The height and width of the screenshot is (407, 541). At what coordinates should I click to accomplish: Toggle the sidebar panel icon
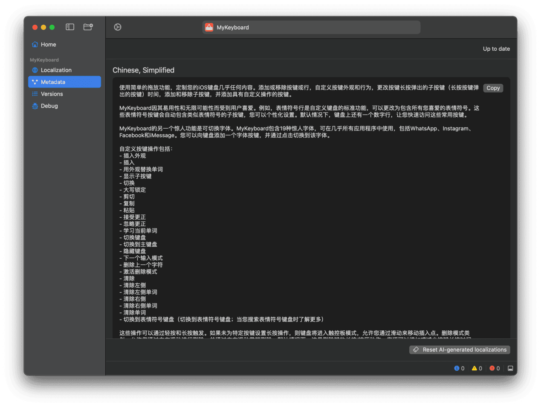click(x=70, y=27)
